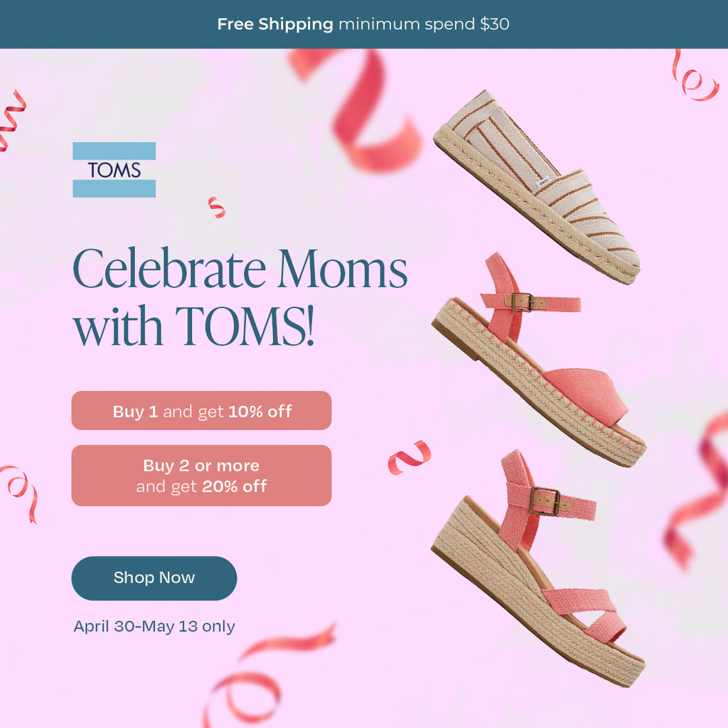728x728 pixels.
Task: Select the Buy 2 or more 20% off offer
Action: [x=201, y=476]
